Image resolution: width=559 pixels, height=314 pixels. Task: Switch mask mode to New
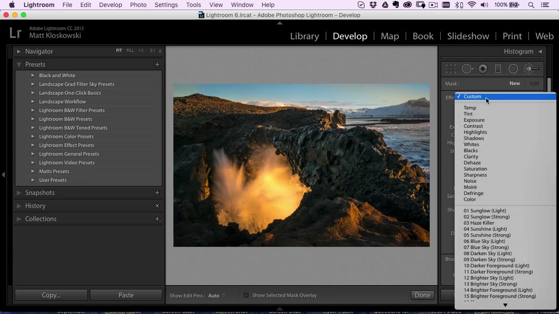[514, 84]
